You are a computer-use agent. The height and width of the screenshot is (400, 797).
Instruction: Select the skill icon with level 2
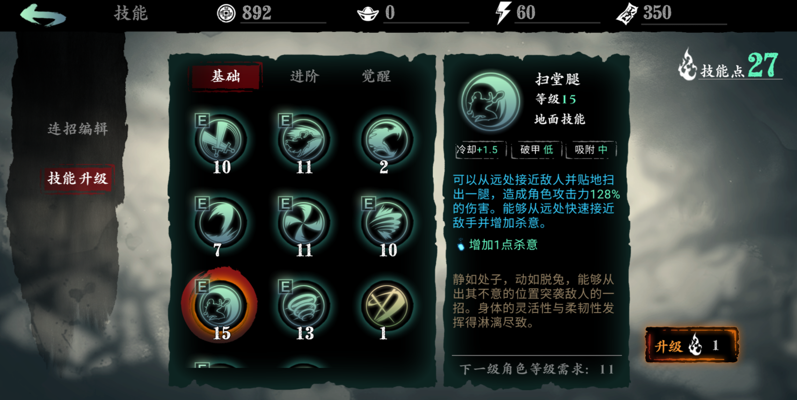(x=387, y=139)
